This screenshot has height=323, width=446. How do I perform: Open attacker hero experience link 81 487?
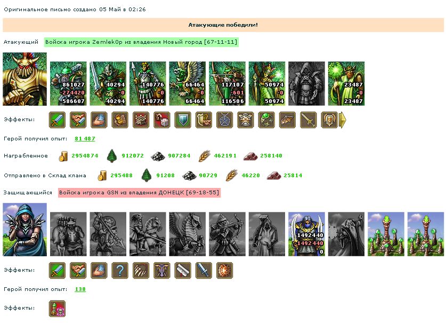pos(85,139)
